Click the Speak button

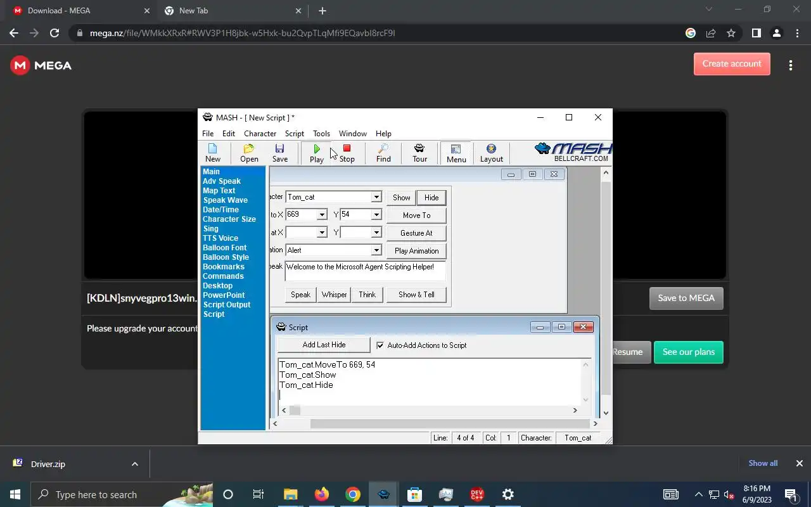tap(300, 295)
